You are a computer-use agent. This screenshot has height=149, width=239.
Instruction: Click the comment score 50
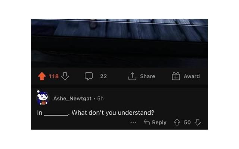[x=187, y=122]
